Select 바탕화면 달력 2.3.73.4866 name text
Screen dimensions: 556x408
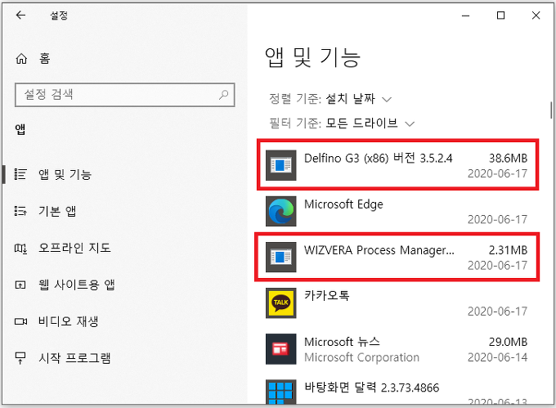point(371,388)
